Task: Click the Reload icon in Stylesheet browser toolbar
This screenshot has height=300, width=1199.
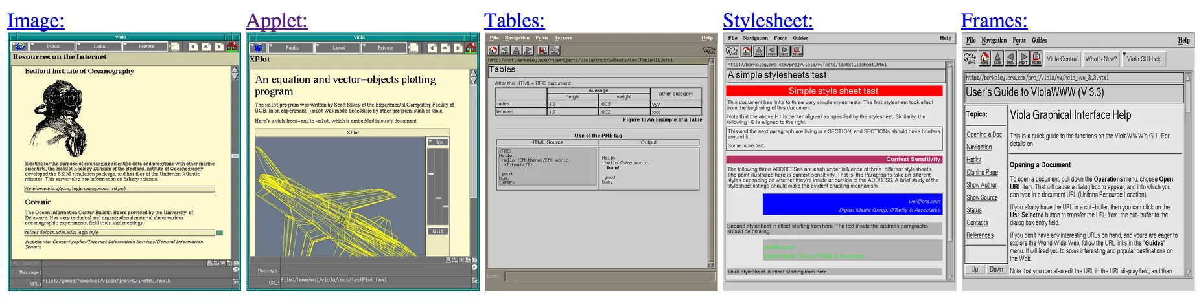Action: [x=797, y=50]
